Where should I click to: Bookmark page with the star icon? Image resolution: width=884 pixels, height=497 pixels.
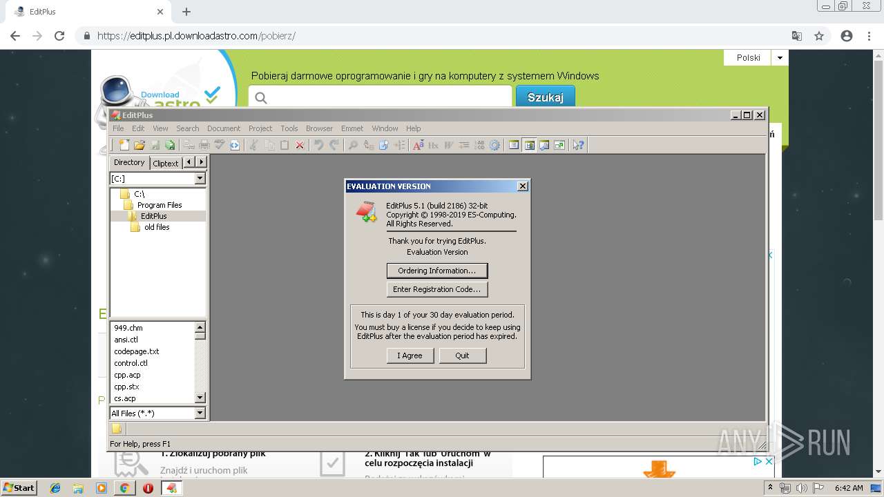[x=819, y=36]
